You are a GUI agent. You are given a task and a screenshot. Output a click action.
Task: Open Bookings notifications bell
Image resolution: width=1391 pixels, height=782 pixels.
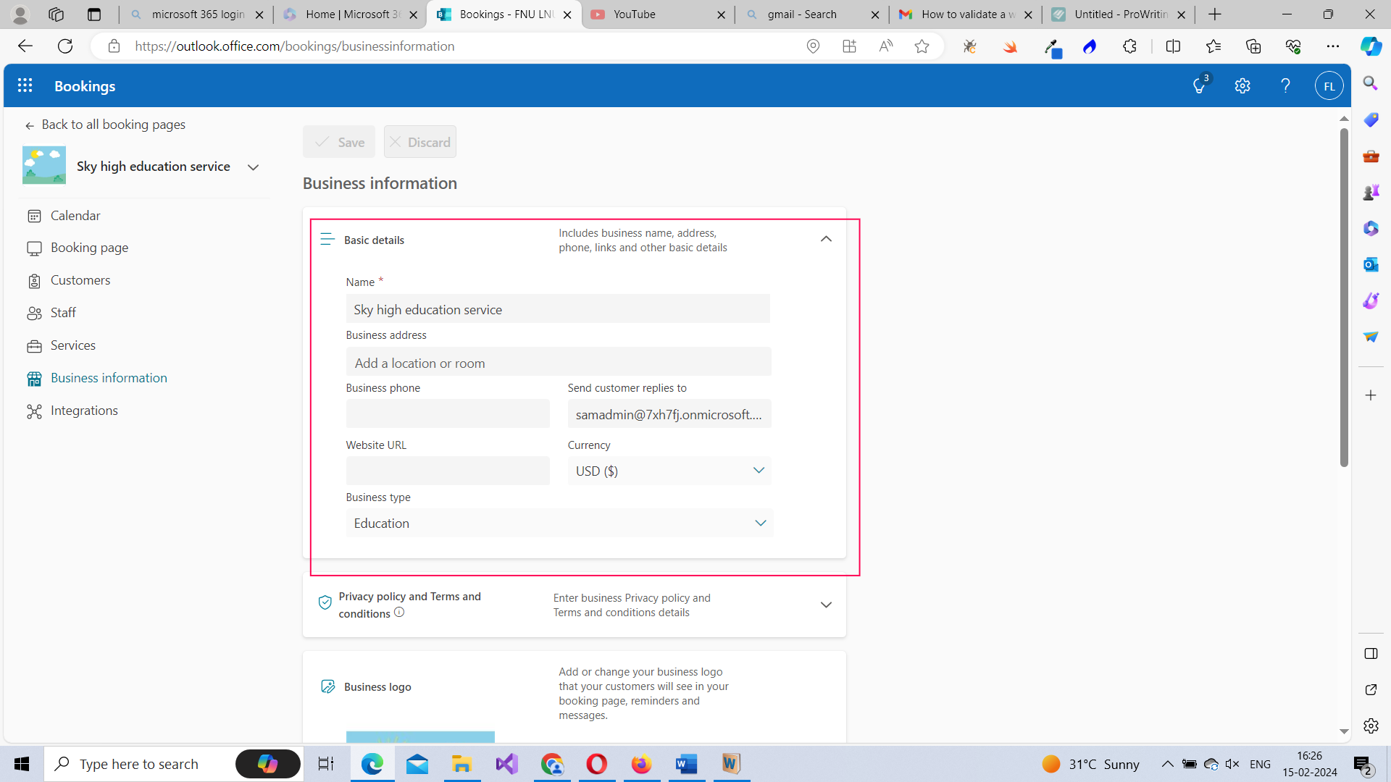[x=1199, y=85]
